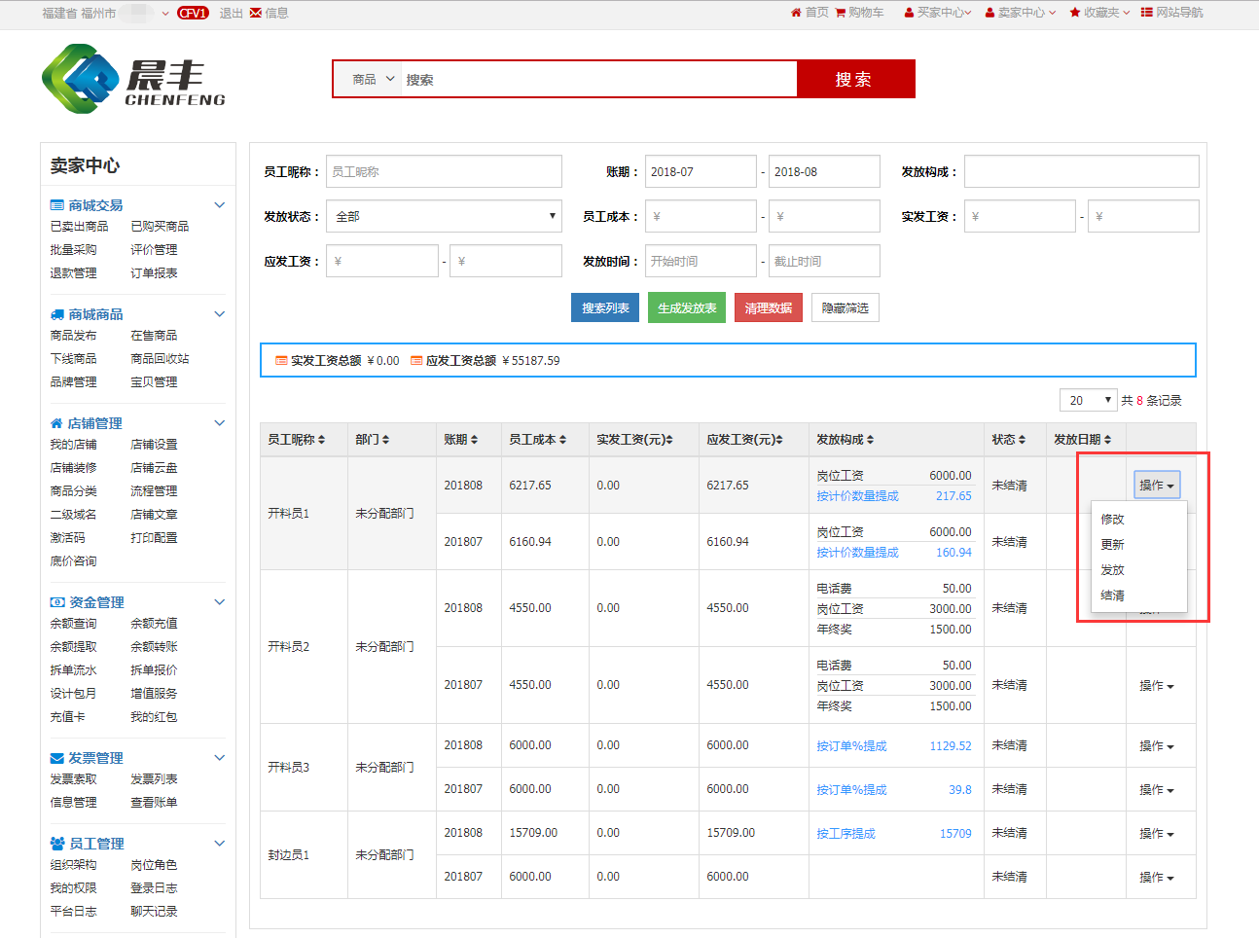Open the payout status dropdown

pos(444,216)
